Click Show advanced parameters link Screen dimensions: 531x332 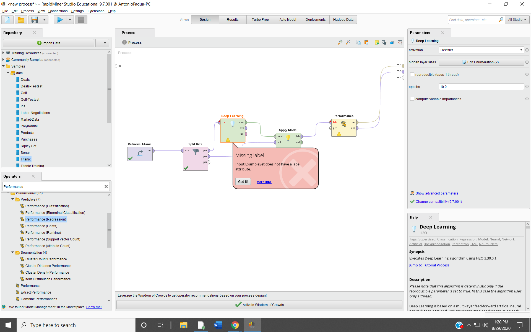click(437, 193)
